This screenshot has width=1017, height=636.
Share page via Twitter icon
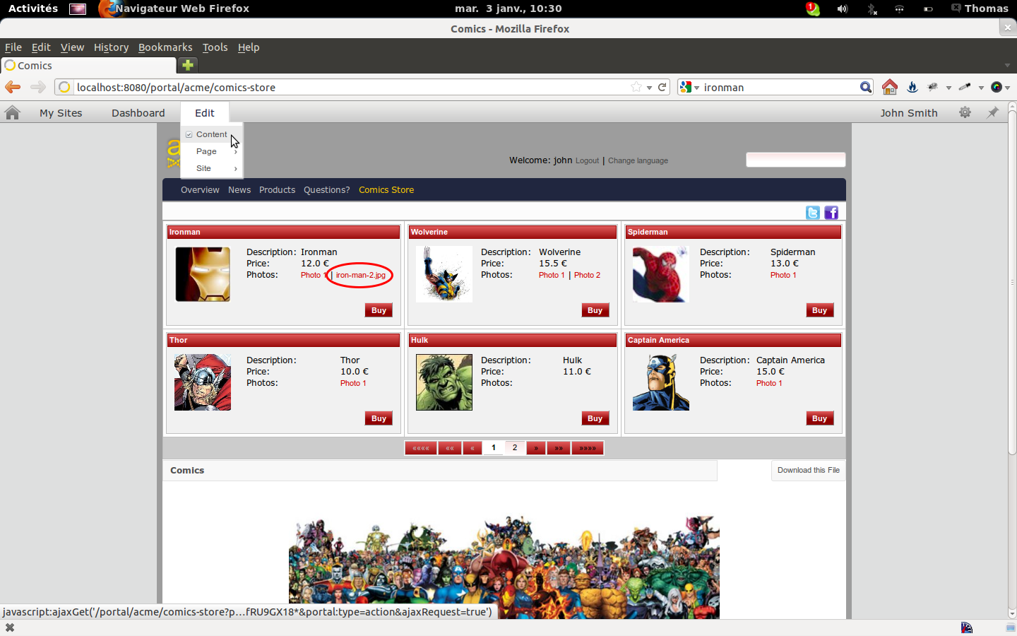pyautogui.click(x=813, y=213)
